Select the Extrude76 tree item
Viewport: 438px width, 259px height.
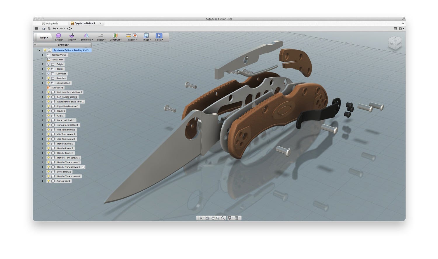coord(55,88)
